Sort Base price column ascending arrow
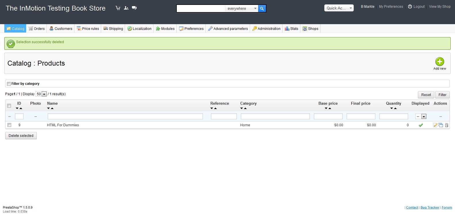The width and height of the screenshot is (455, 214). click(330, 108)
